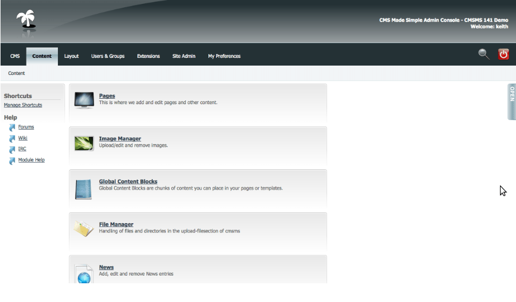This screenshot has height=302, width=516.
Task: Open the IRC help link
Action: (x=22, y=149)
